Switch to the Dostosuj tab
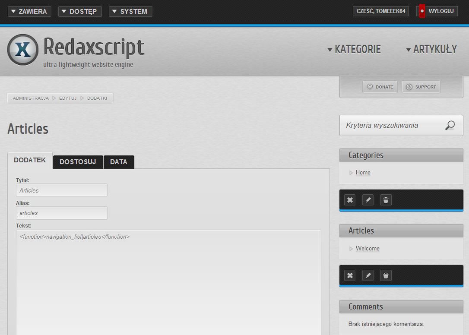Viewport: 469px width, 335px height. coord(78,162)
